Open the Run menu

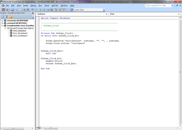click(x=40, y=6)
